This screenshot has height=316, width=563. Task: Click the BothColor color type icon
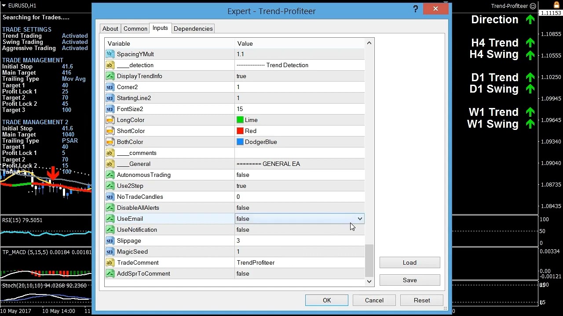click(x=110, y=142)
